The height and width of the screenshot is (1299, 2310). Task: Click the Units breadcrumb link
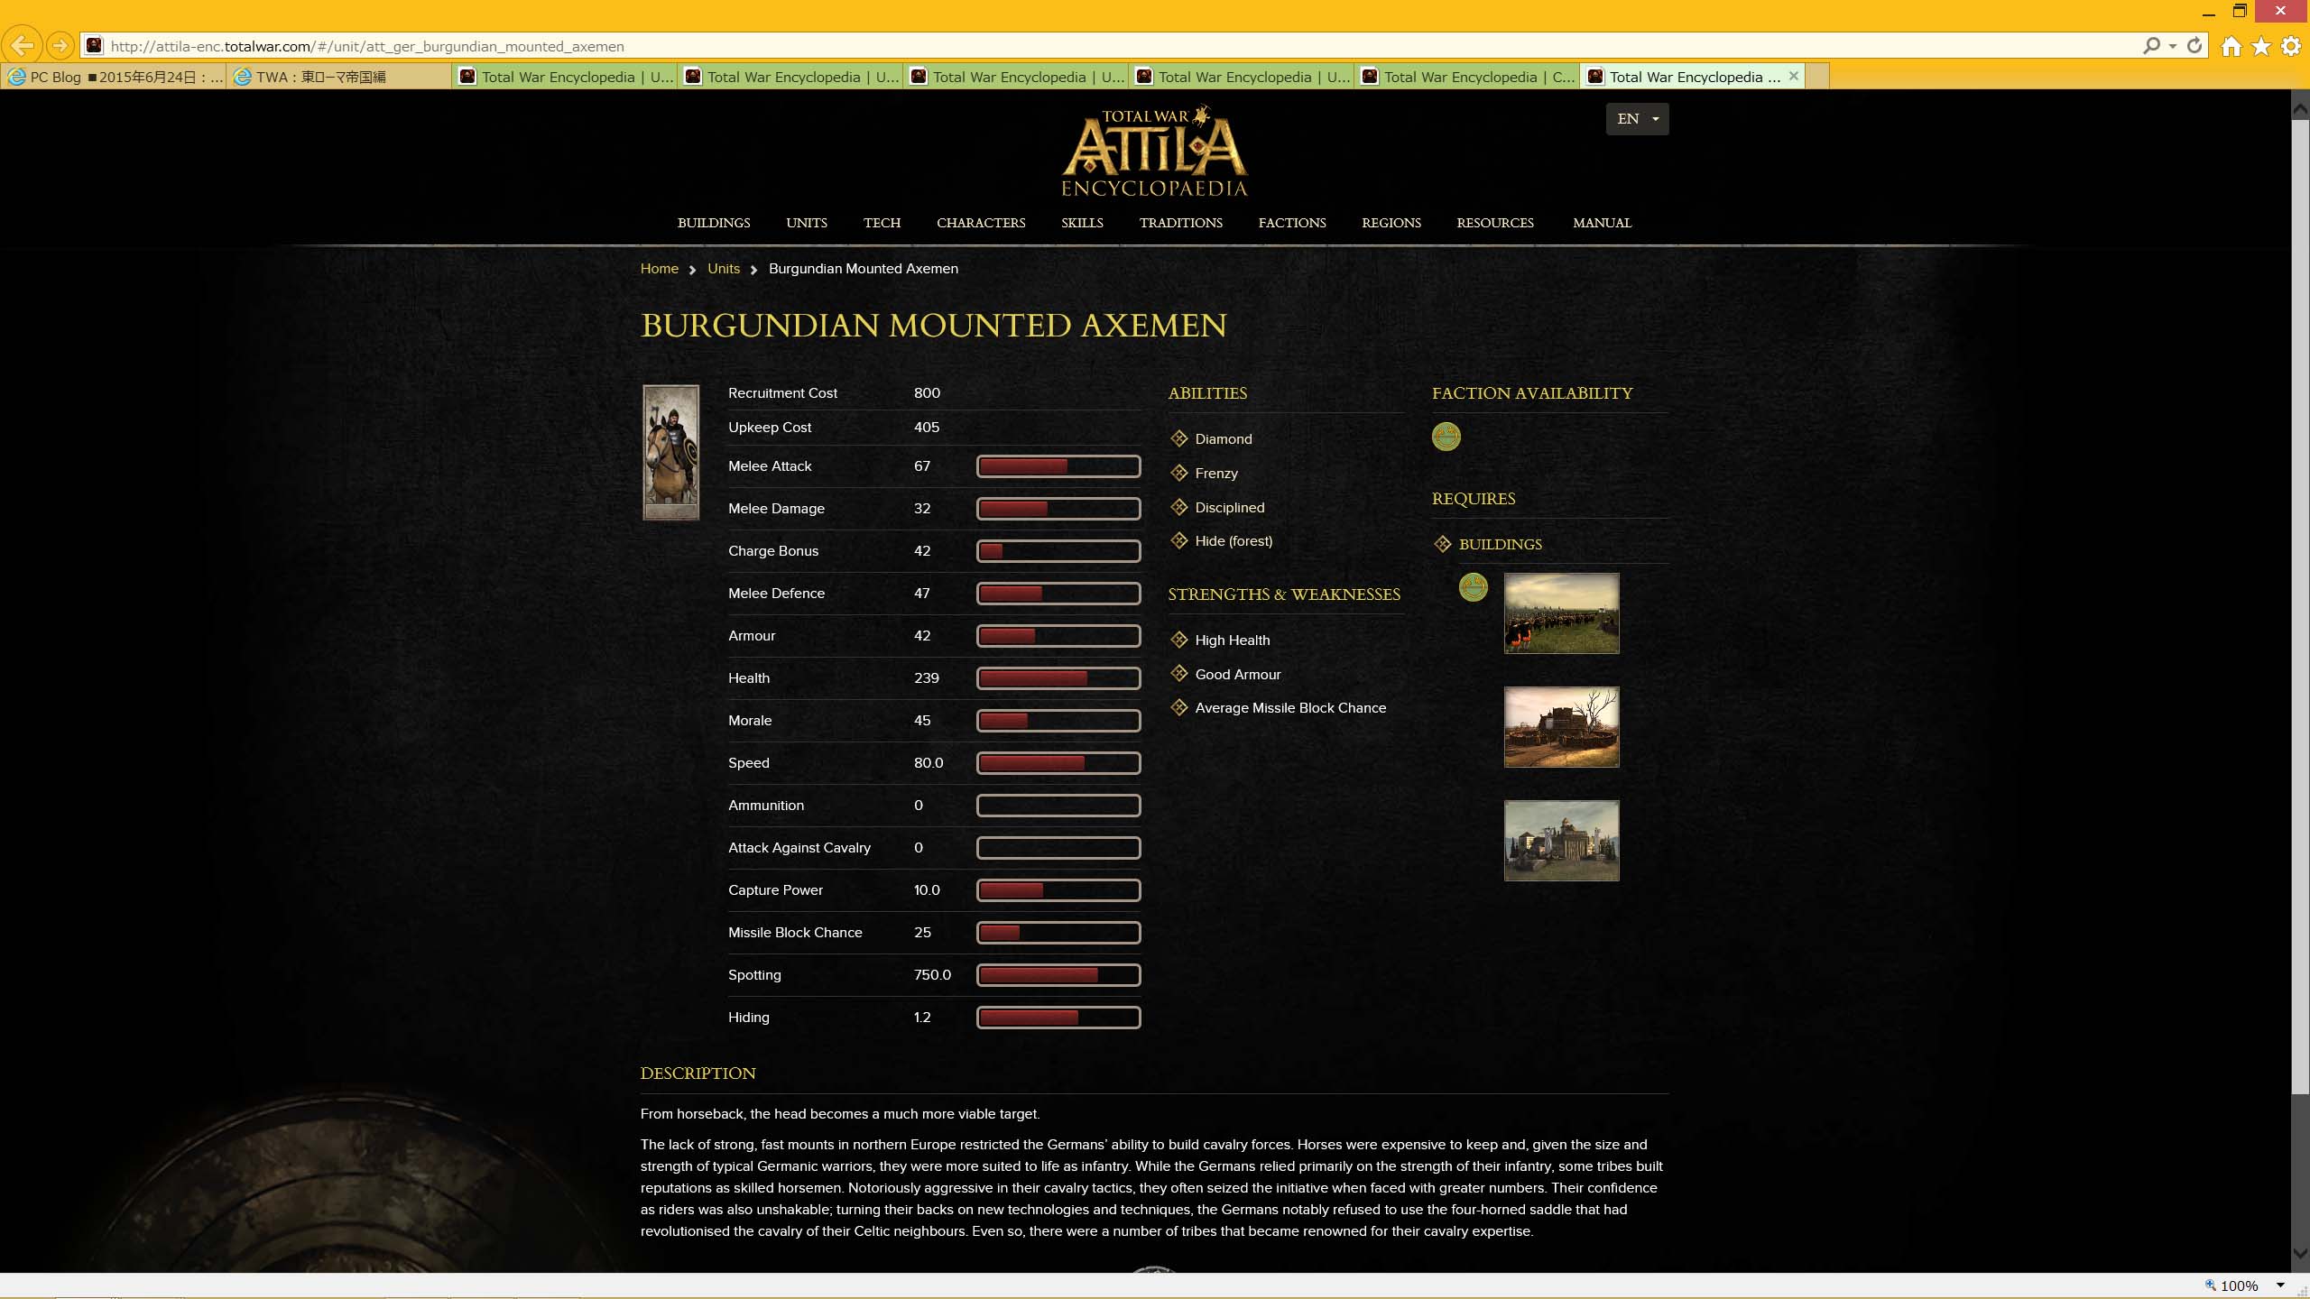click(x=723, y=269)
